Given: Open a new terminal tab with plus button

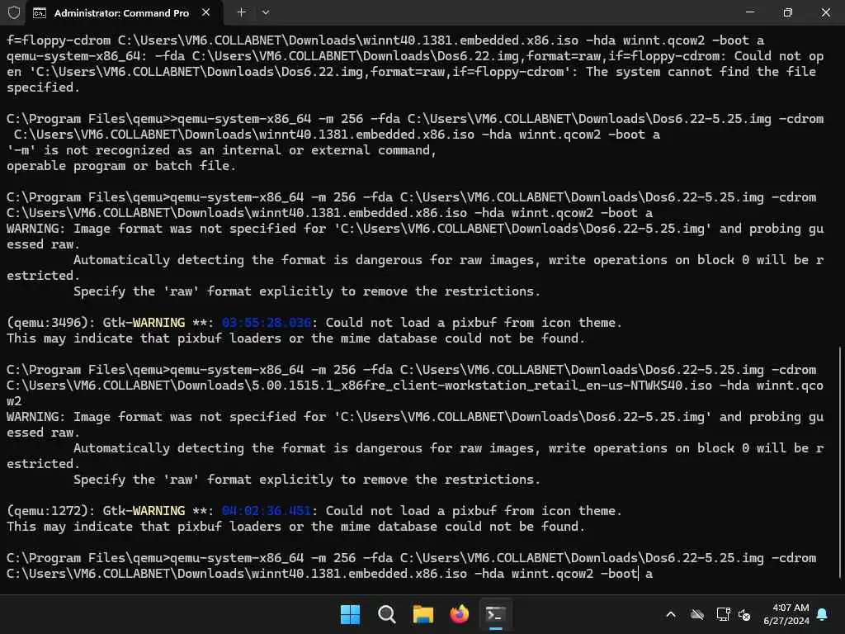Looking at the screenshot, I should click(242, 12).
